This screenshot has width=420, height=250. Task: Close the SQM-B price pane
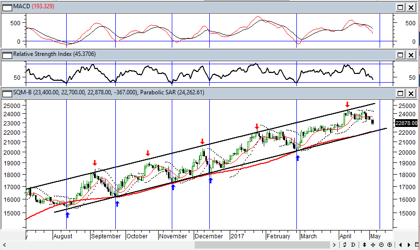(411, 93)
